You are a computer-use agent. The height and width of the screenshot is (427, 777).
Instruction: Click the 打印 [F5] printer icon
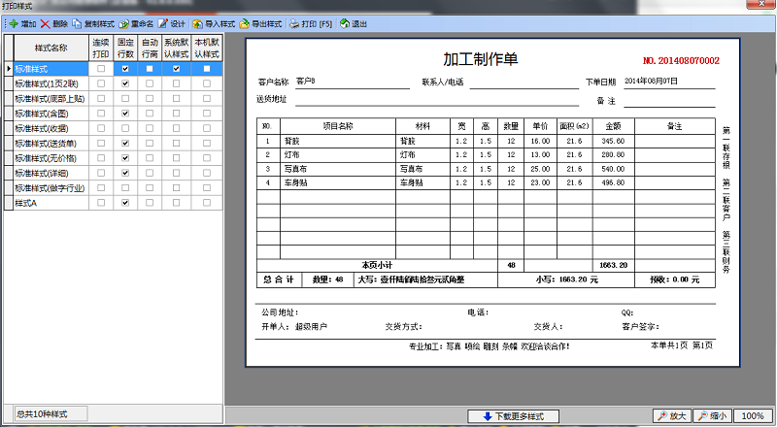coord(293,23)
